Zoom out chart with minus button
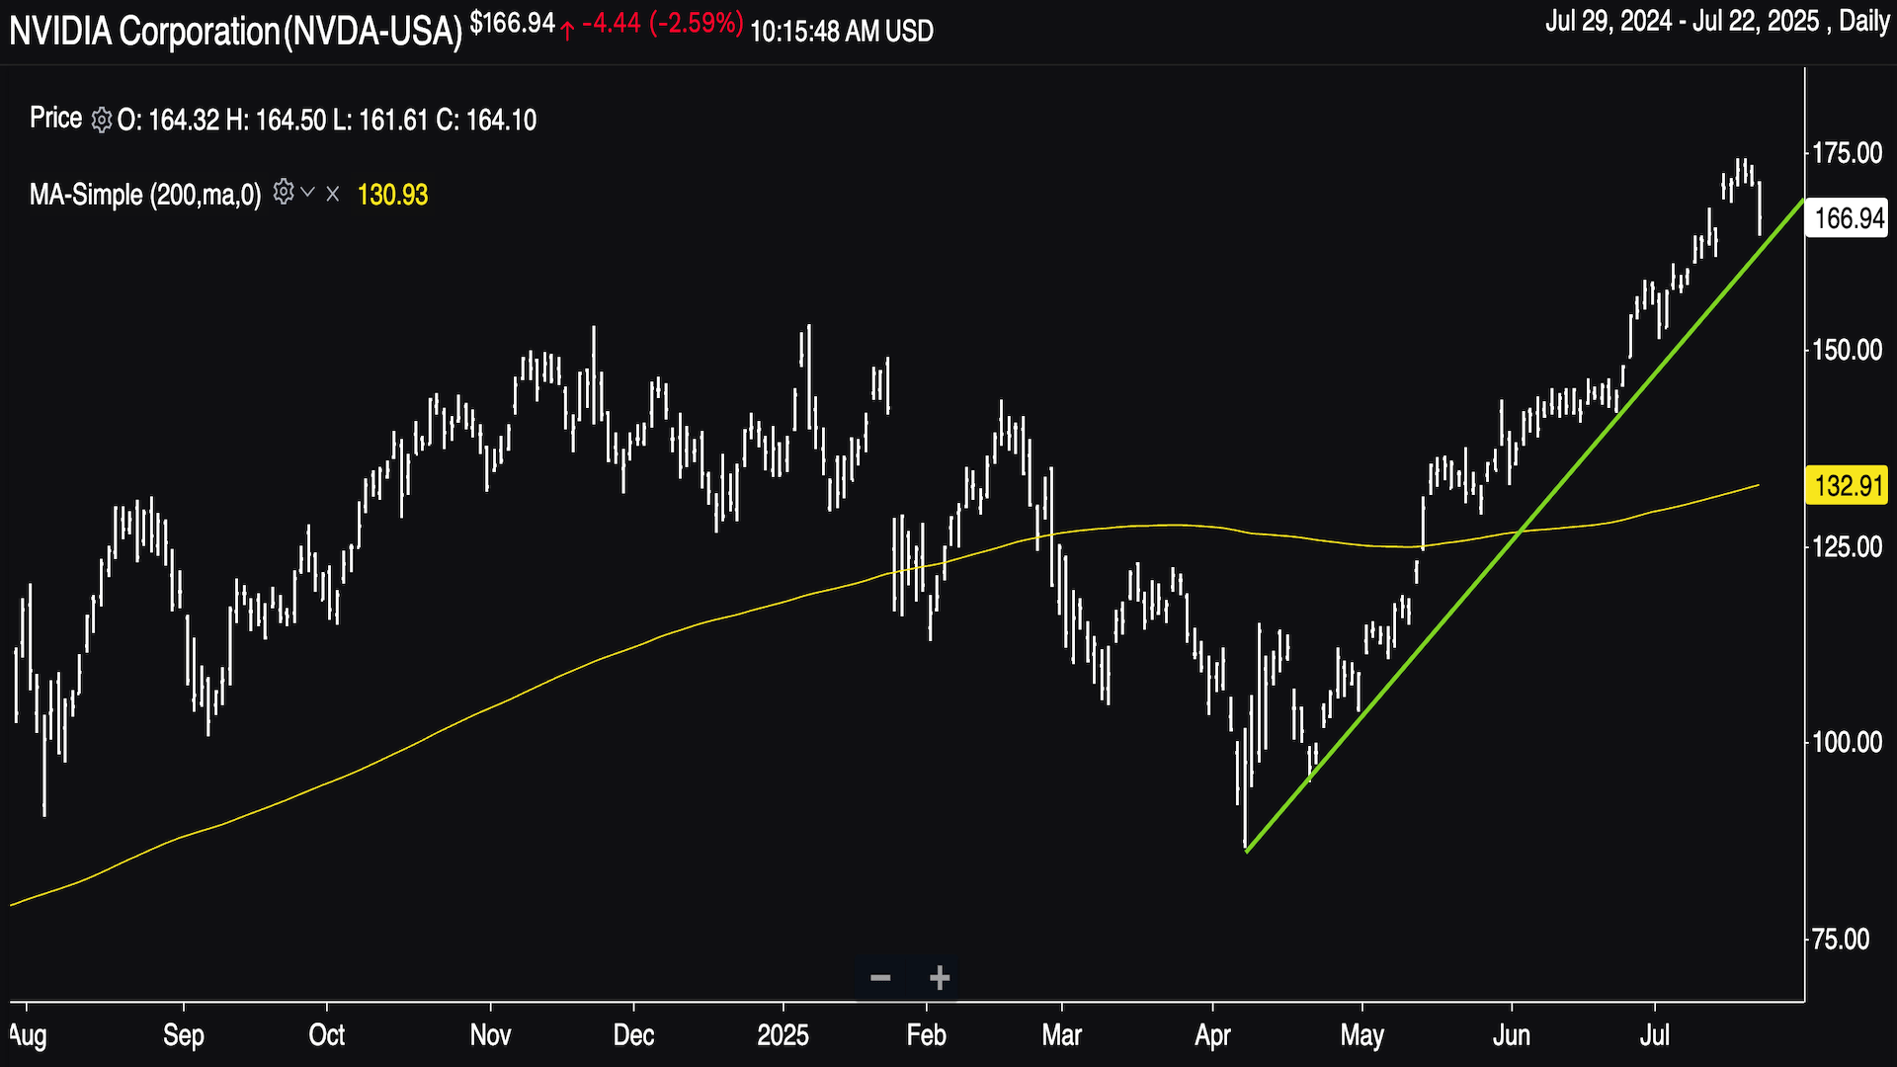Image resolution: width=1897 pixels, height=1067 pixels. [880, 978]
